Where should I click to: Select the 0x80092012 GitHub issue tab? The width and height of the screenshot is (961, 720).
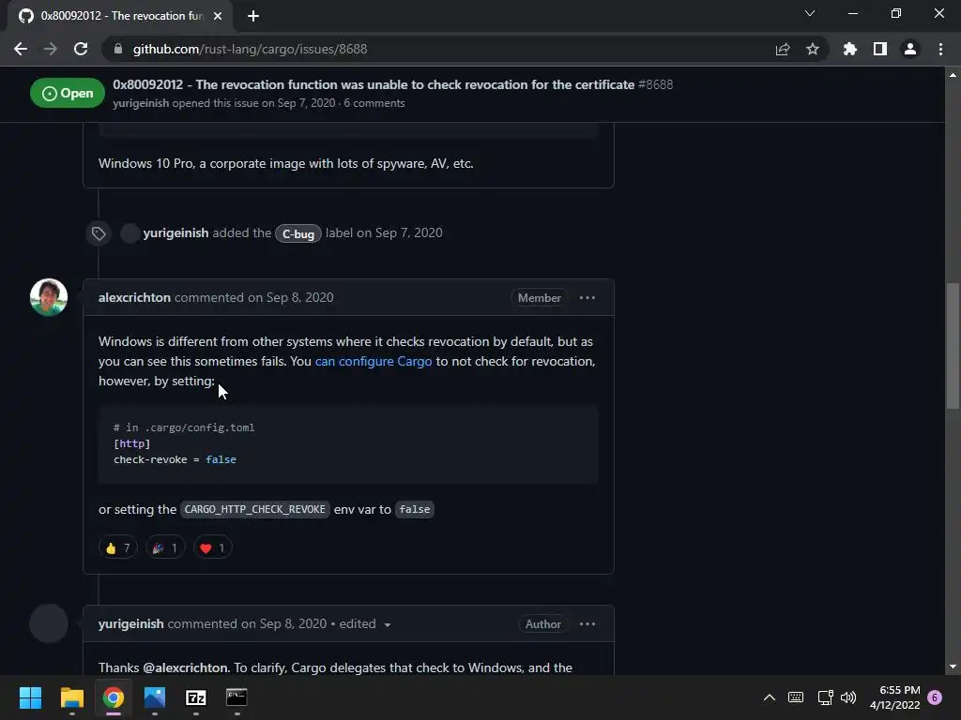(119, 16)
